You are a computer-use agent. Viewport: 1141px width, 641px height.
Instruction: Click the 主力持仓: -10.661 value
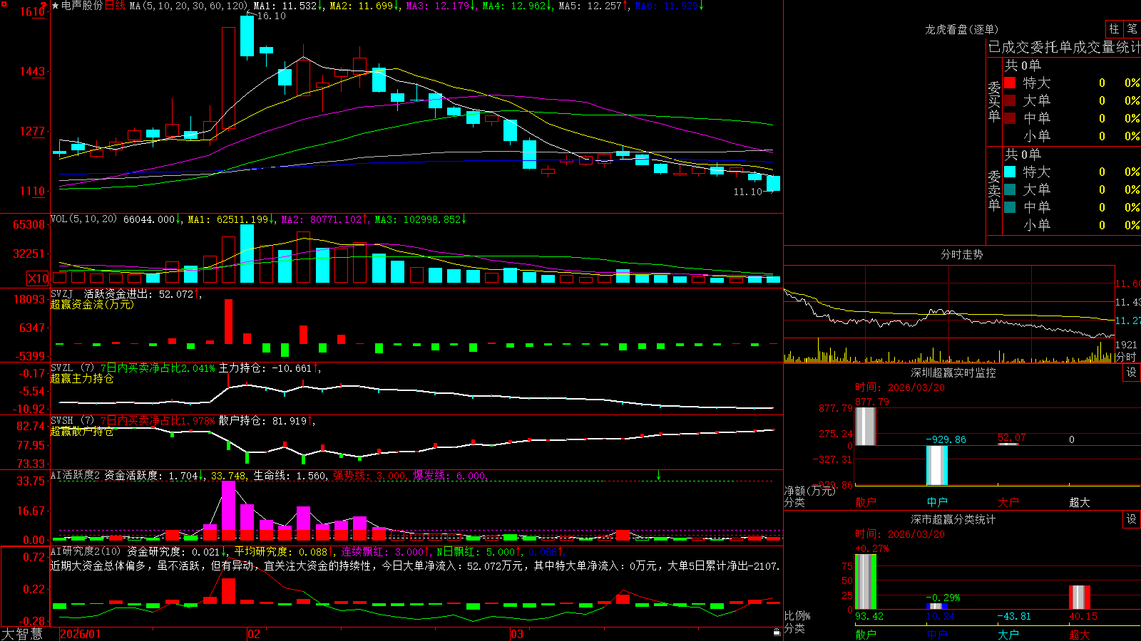point(265,368)
